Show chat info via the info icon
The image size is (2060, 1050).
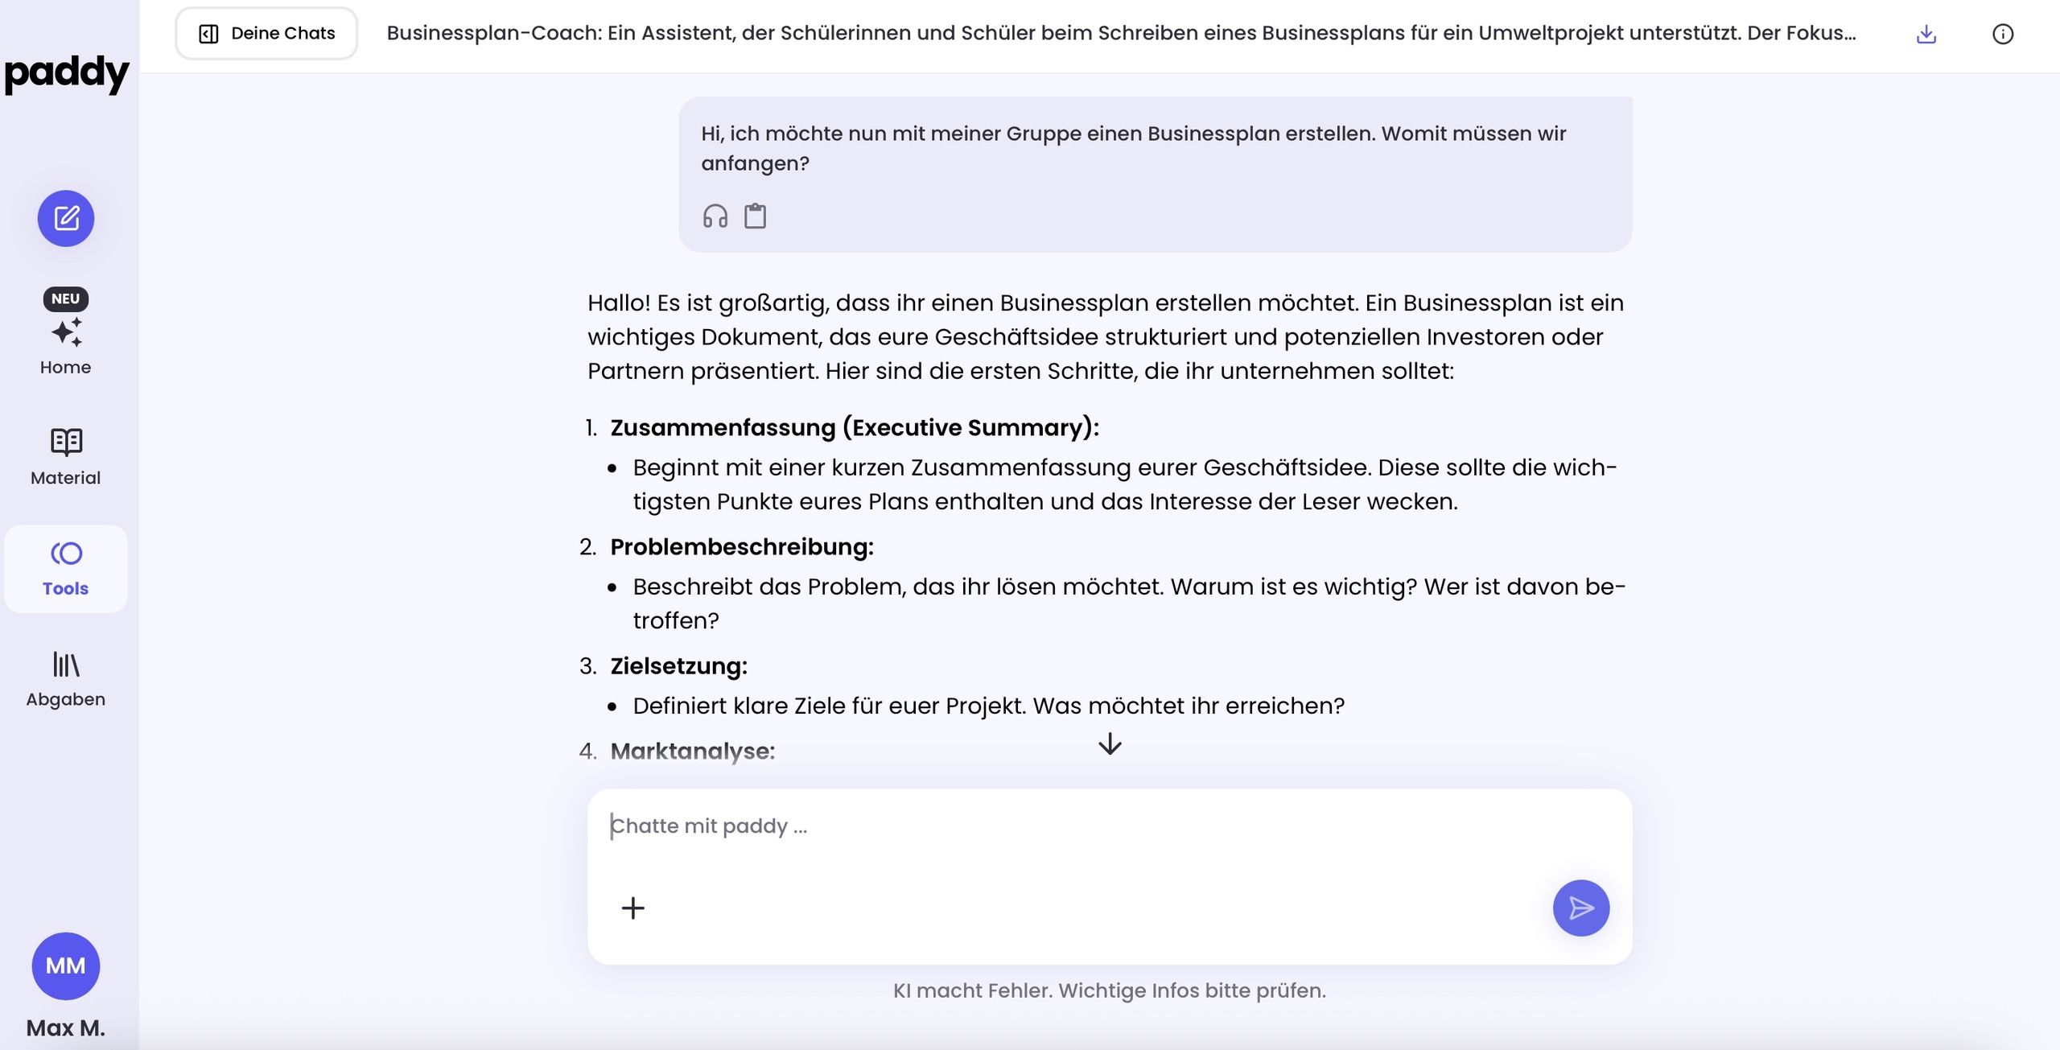2002,34
